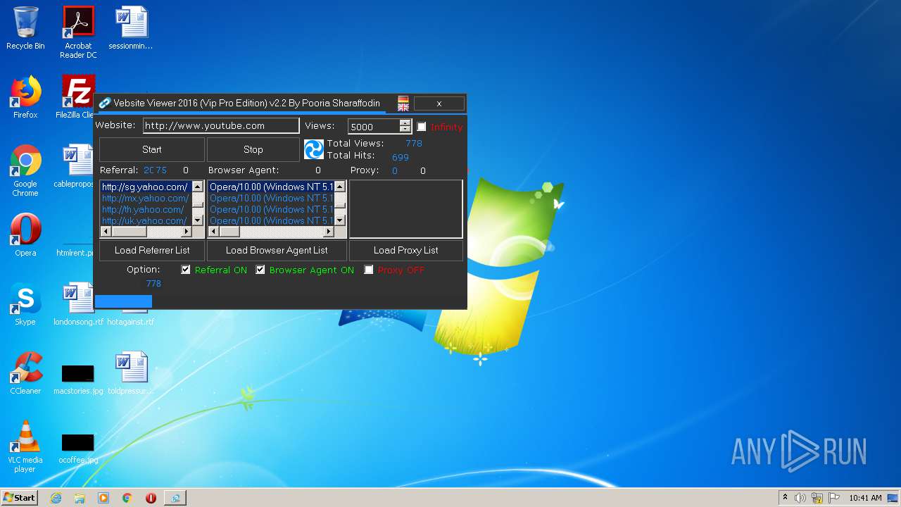The width and height of the screenshot is (901, 507).
Task: Enable the Proxy OFF checkbox
Action: click(x=369, y=270)
